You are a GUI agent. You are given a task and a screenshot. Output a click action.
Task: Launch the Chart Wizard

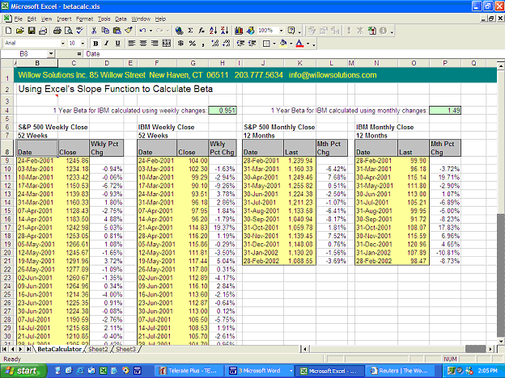pos(239,31)
